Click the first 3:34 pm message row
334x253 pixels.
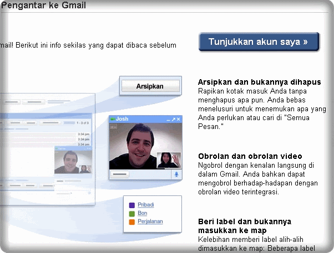point(45,134)
